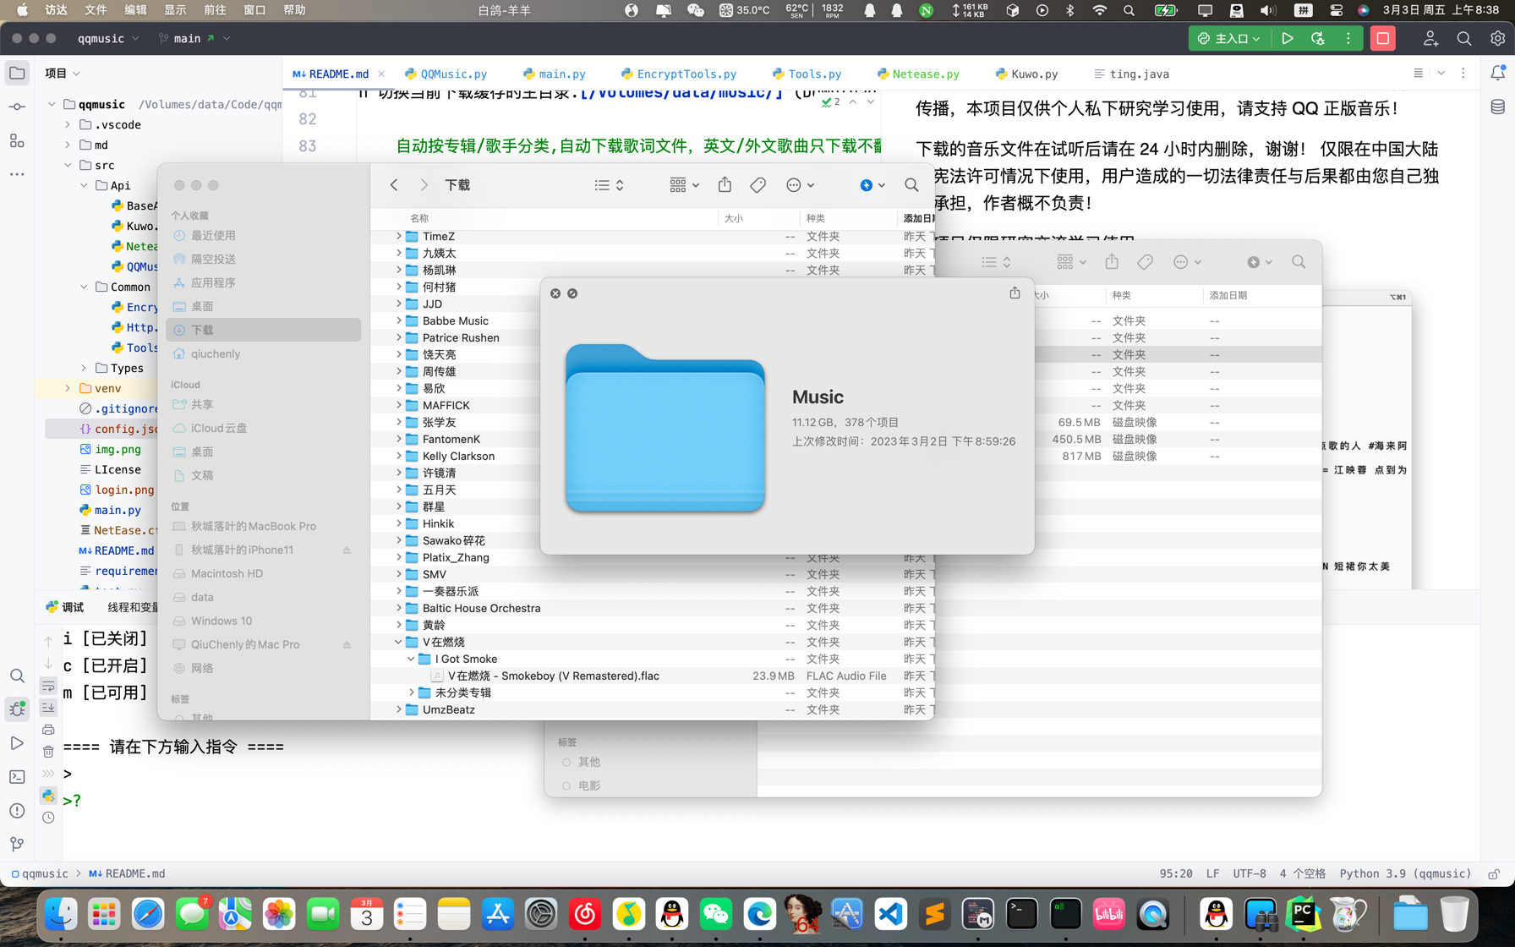Open the 线程和变量 debug tab
The image size is (1515, 947).
click(x=132, y=607)
